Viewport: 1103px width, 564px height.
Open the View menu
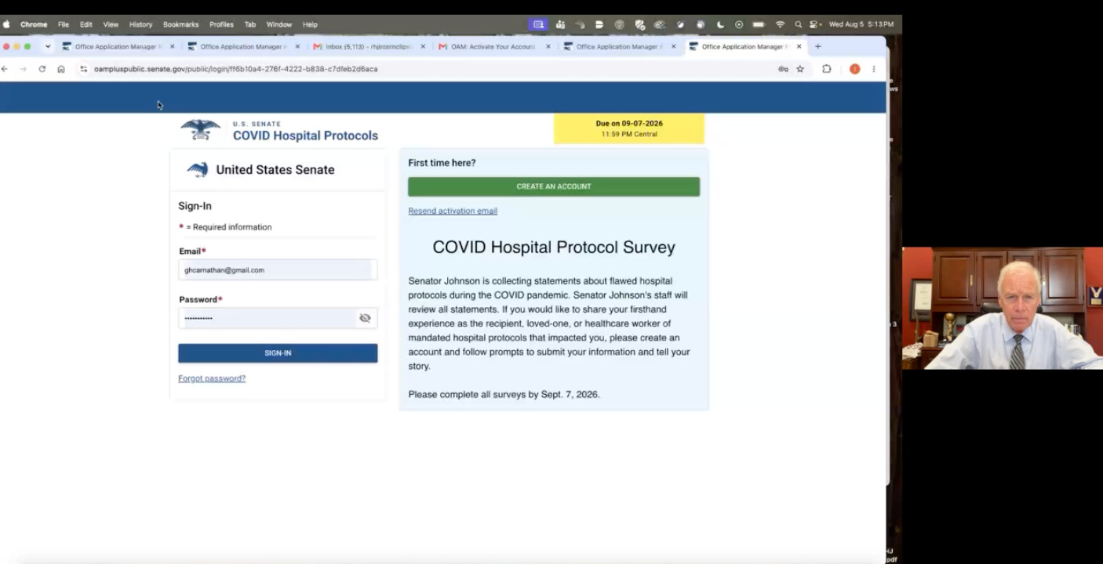click(x=111, y=24)
